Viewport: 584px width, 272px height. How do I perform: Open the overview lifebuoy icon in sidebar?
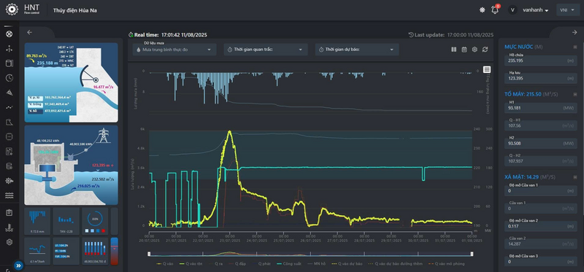pyautogui.click(x=9, y=34)
